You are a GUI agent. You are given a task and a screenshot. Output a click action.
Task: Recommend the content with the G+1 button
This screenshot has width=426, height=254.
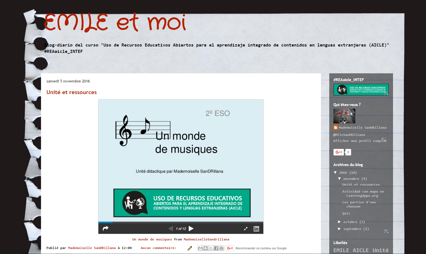230,248
